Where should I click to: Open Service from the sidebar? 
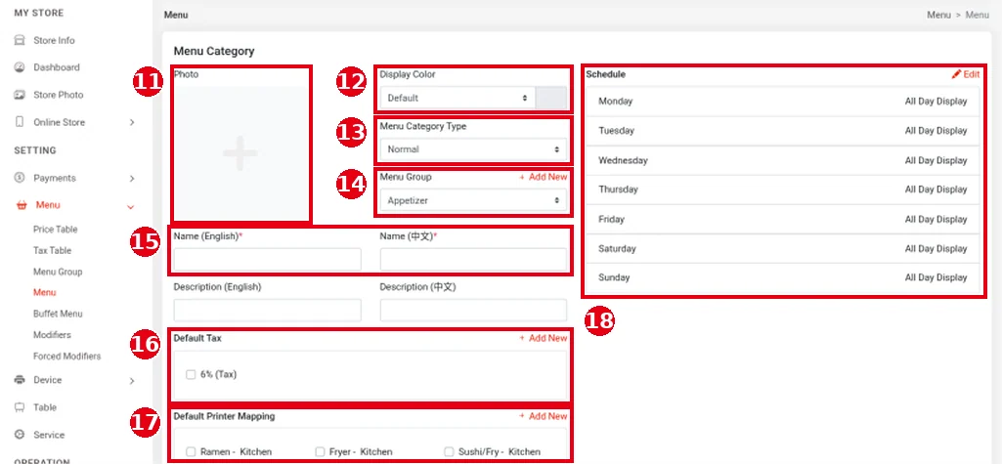point(49,435)
